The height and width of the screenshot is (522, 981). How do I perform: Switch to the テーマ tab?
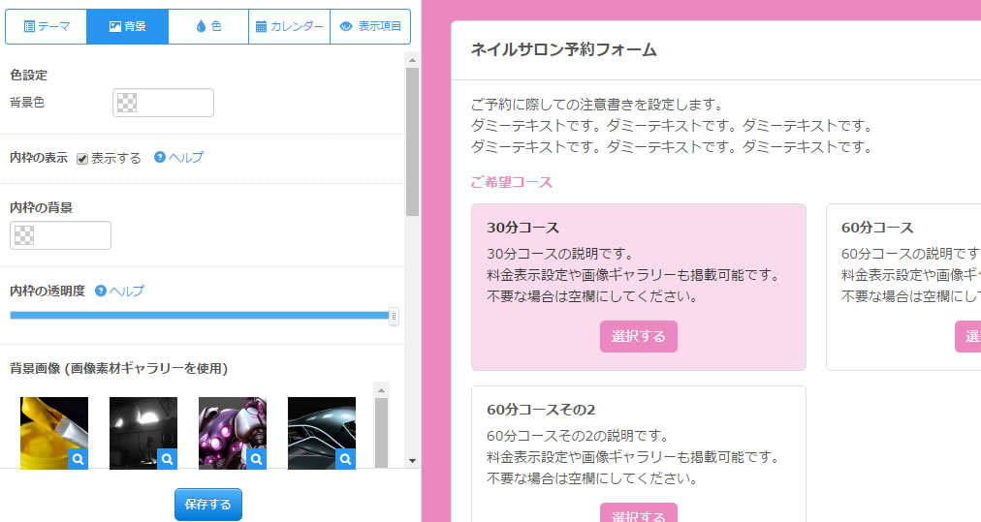point(47,27)
